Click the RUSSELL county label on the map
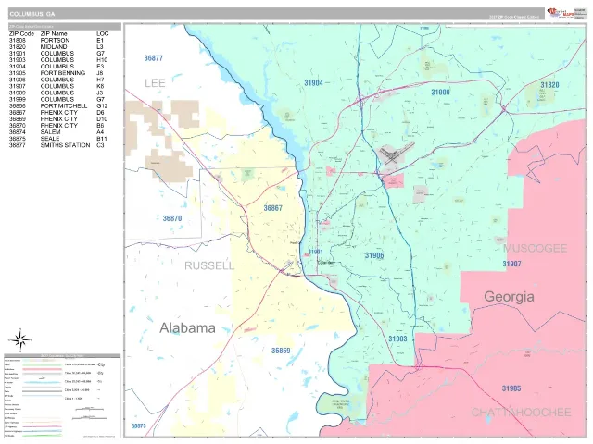 pos(209,265)
